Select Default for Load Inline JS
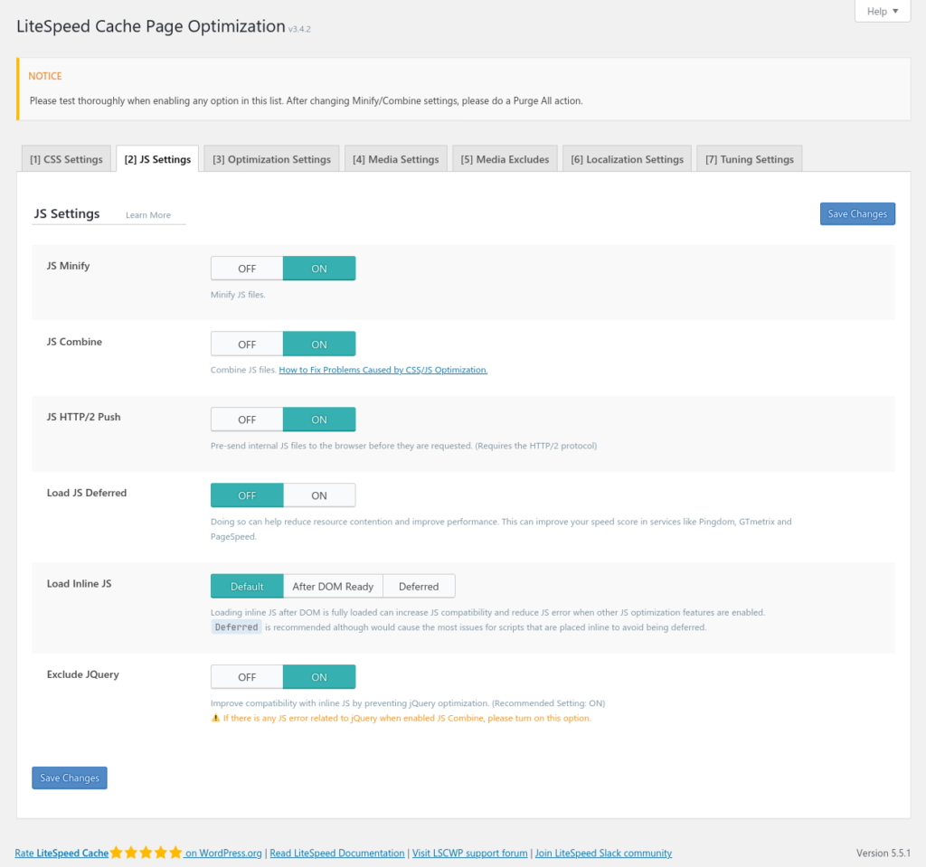 [247, 586]
